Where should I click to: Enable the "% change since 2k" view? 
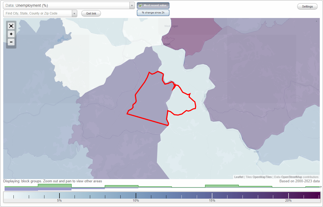(x=153, y=12)
